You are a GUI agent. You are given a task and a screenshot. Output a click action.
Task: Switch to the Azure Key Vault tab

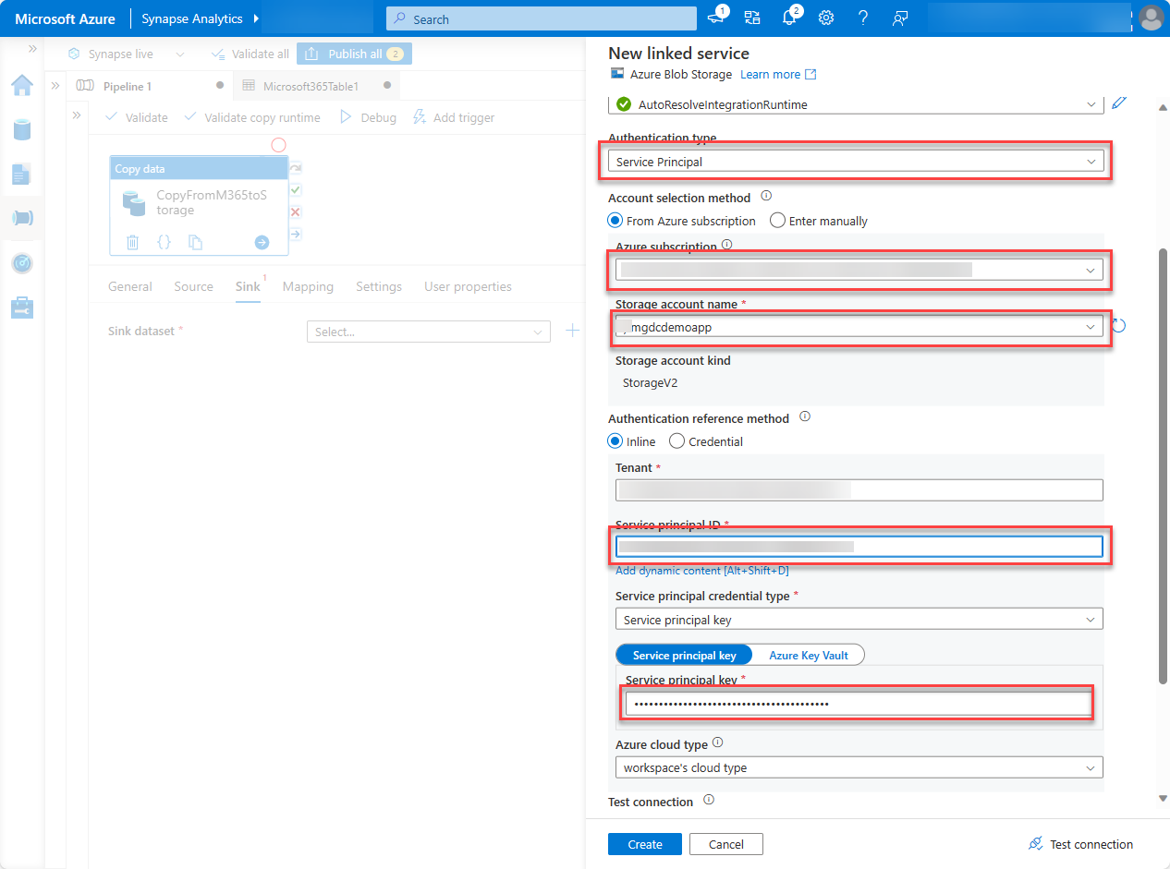[809, 654]
